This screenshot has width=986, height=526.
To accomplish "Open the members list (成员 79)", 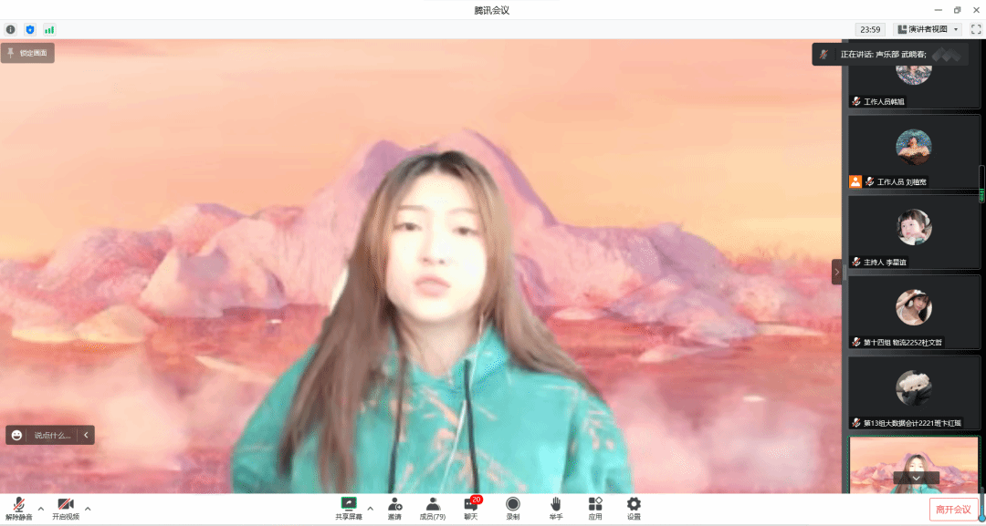I will (433, 506).
